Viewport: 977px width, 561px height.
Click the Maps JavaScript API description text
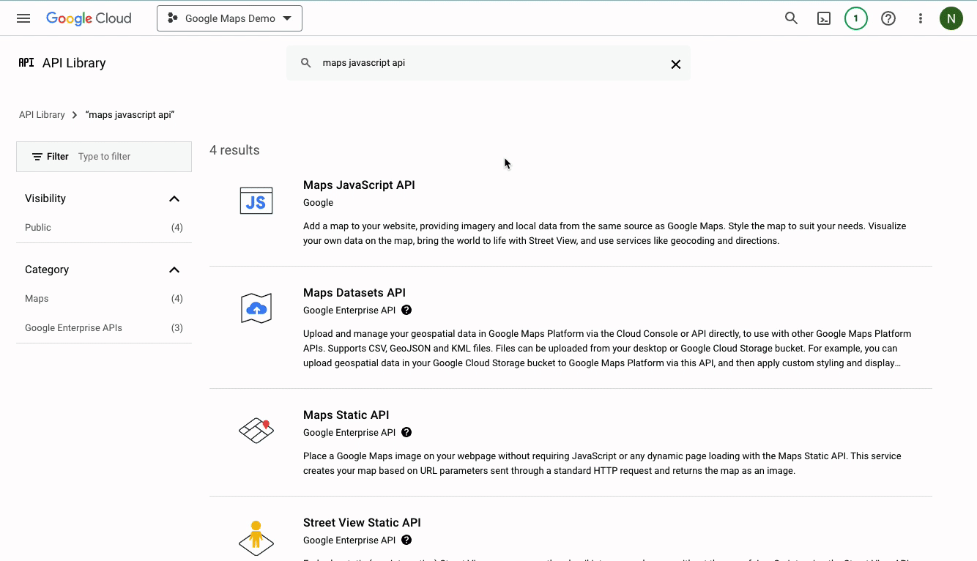tap(605, 234)
